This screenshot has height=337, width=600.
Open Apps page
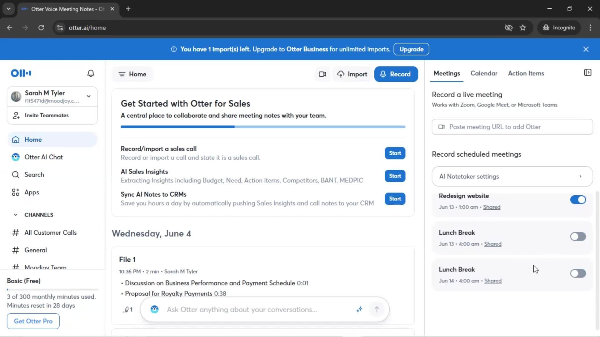[52, 192]
